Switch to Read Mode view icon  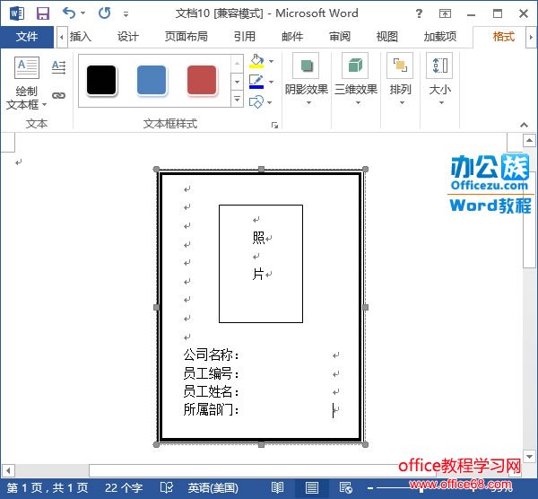277,487
